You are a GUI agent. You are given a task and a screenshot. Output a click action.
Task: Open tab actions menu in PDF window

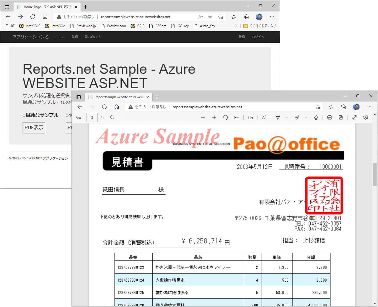click(x=79, y=97)
